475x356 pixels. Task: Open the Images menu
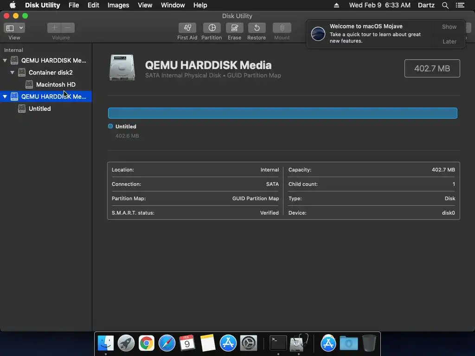pyautogui.click(x=118, y=5)
